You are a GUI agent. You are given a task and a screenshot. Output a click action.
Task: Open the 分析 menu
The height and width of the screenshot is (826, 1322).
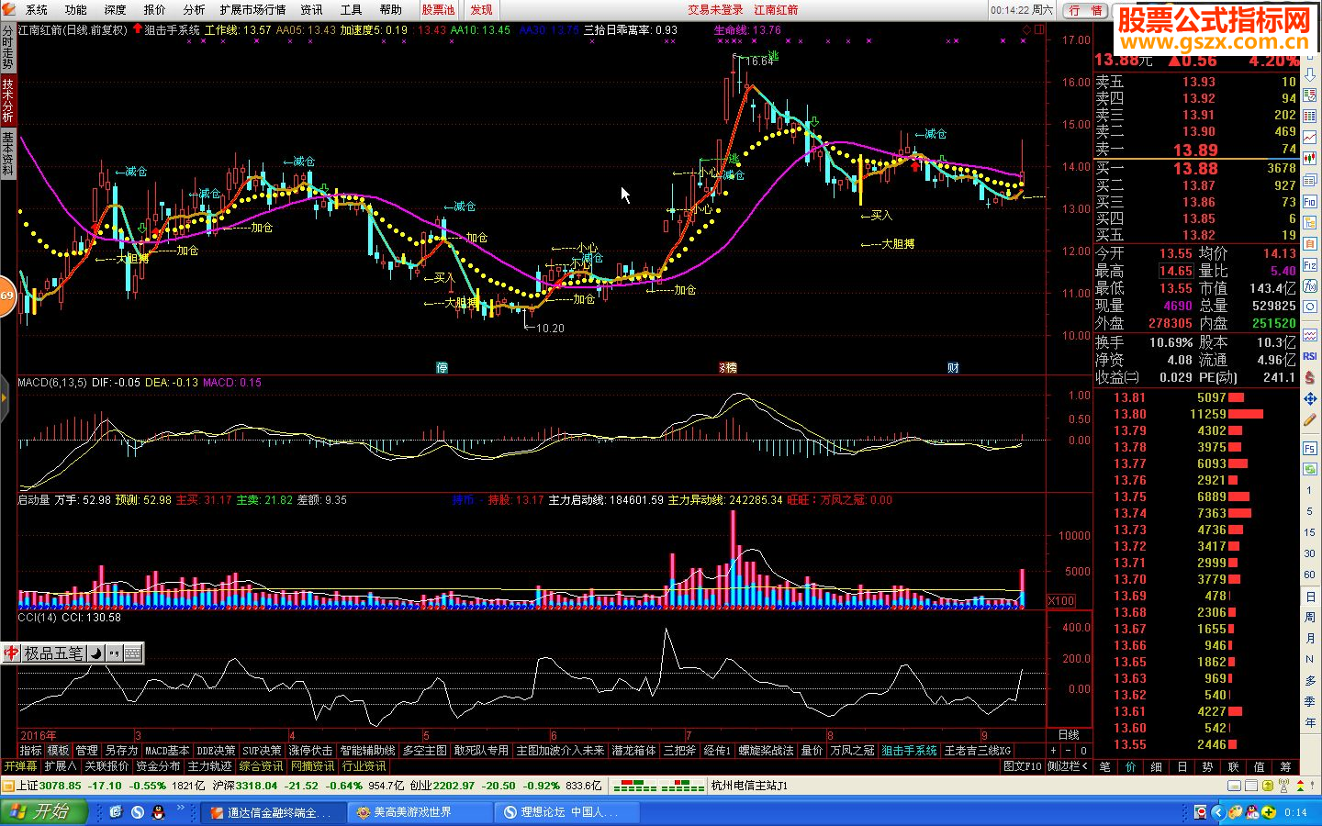coord(195,9)
